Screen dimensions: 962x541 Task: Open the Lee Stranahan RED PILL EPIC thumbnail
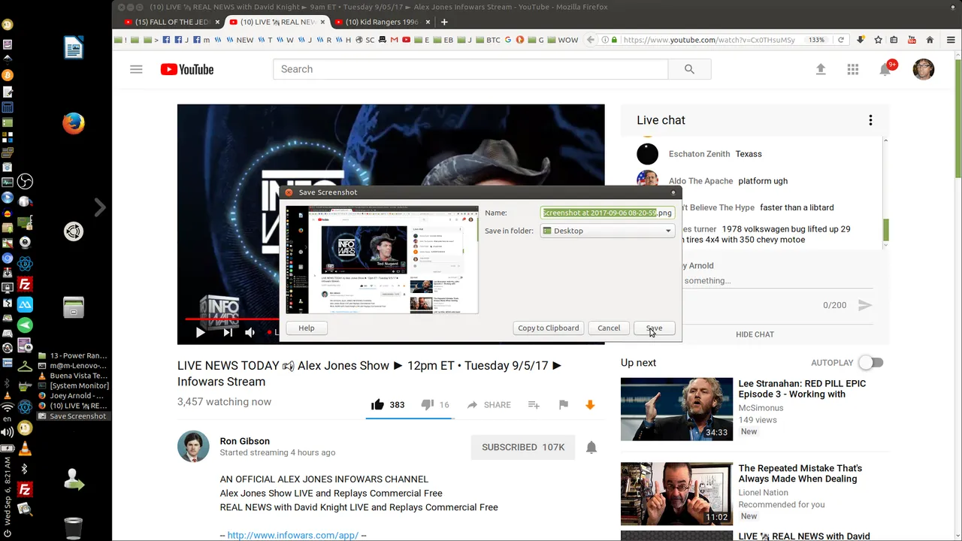(x=676, y=409)
